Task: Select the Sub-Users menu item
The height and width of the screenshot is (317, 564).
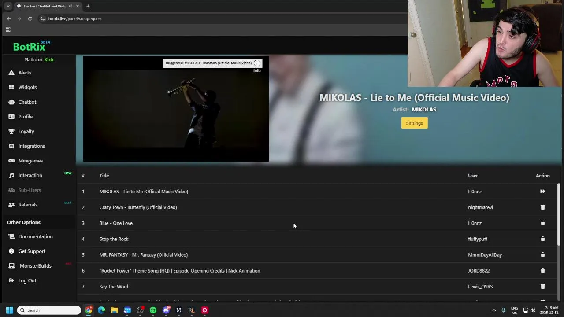Action: [30, 190]
